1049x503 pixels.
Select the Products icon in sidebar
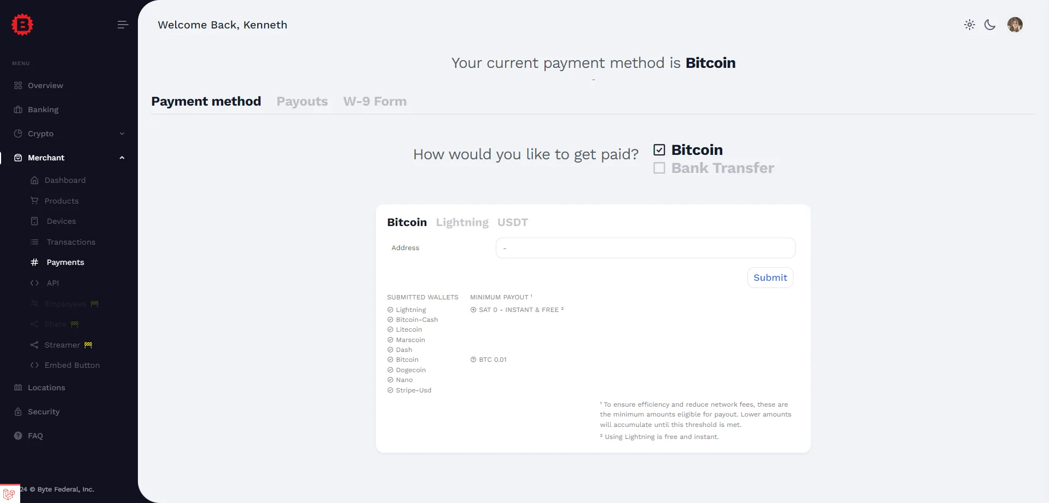(x=34, y=201)
